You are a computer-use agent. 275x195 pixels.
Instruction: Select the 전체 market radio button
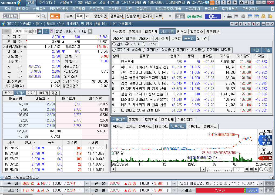(x=114, y=44)
